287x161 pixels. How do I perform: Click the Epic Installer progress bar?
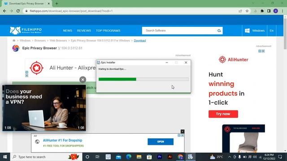(x=143, y=79)
